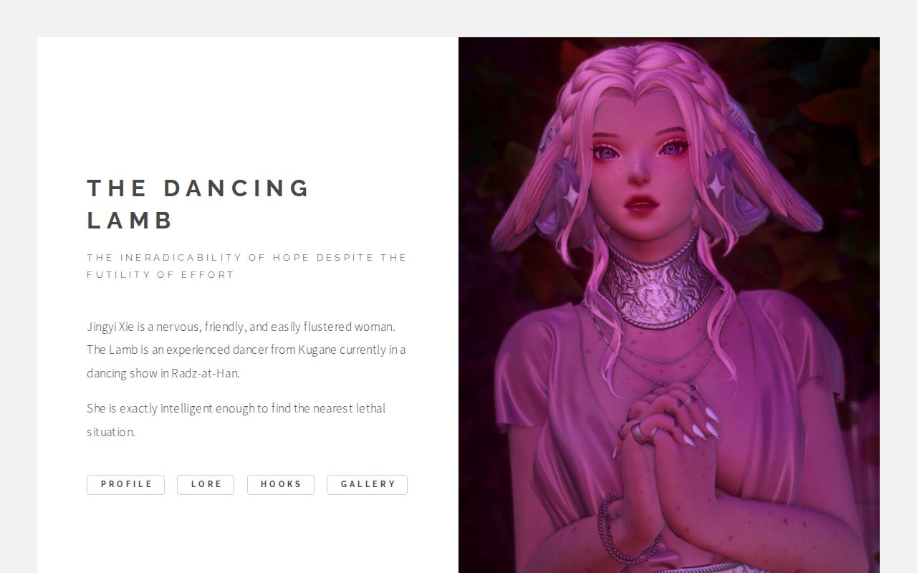
Task: Select the subtitle about ineradicability of hope
Action: [x=246, y=266]
